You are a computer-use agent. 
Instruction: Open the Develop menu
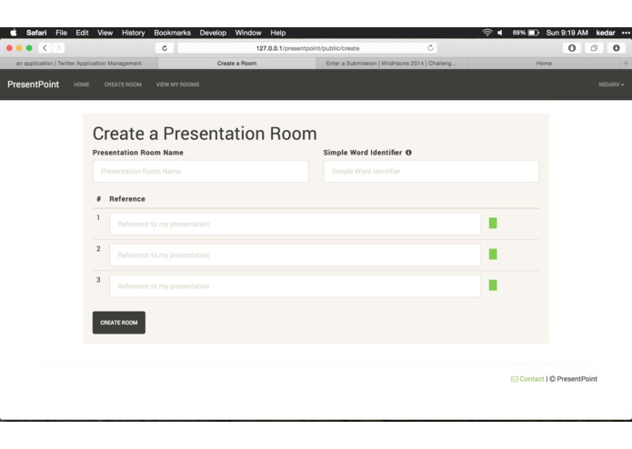pyautogui.click(x=213, y=33)
